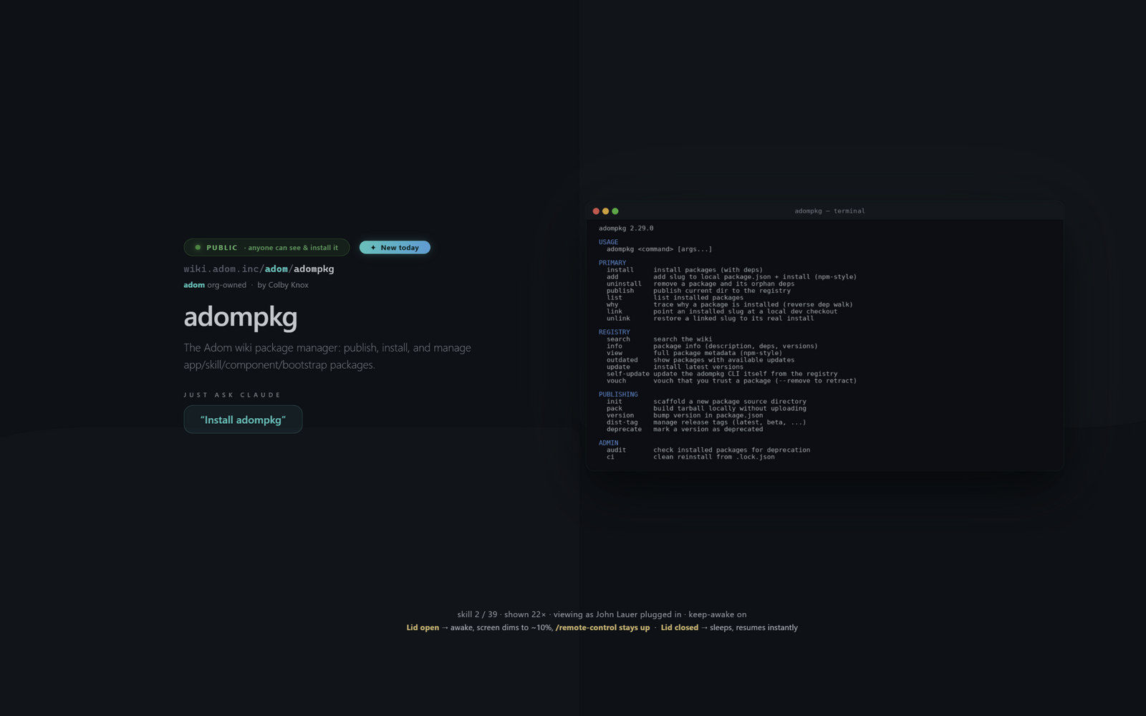Click the PUBLIC visibility badge
This screenshot has width=1146, height=716.
click(x=266, y=248)
